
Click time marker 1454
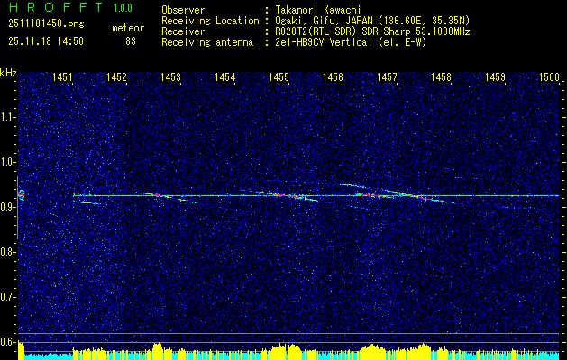[224, 76]
